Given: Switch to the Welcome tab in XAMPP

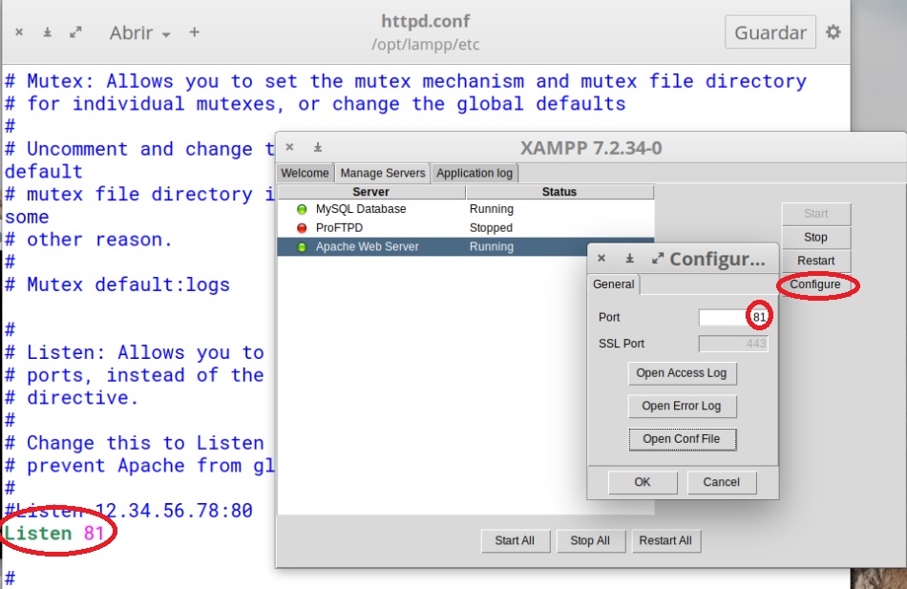Looking at the screenshot, I should 305,173.
